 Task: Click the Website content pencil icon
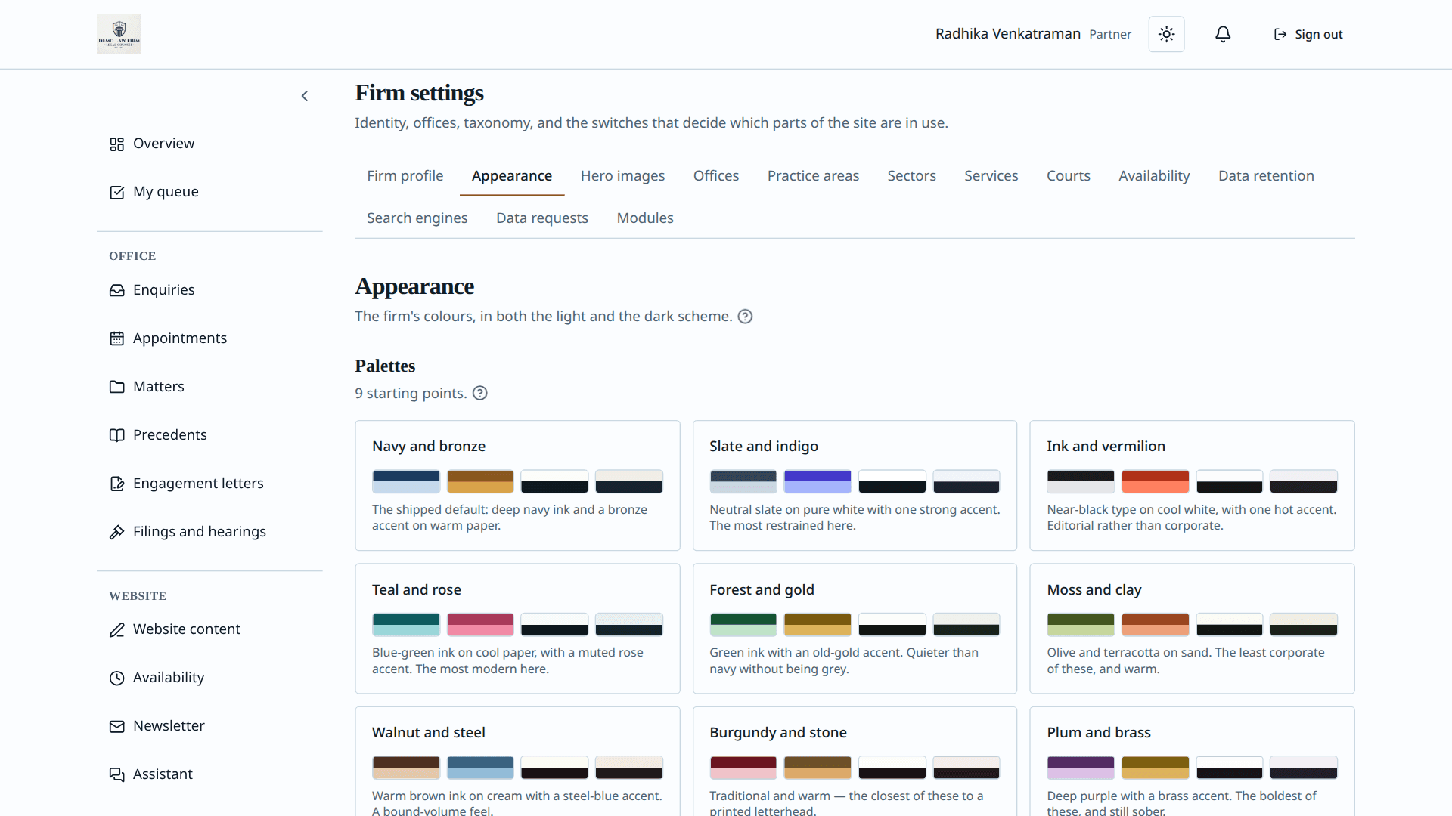(116, 629)
